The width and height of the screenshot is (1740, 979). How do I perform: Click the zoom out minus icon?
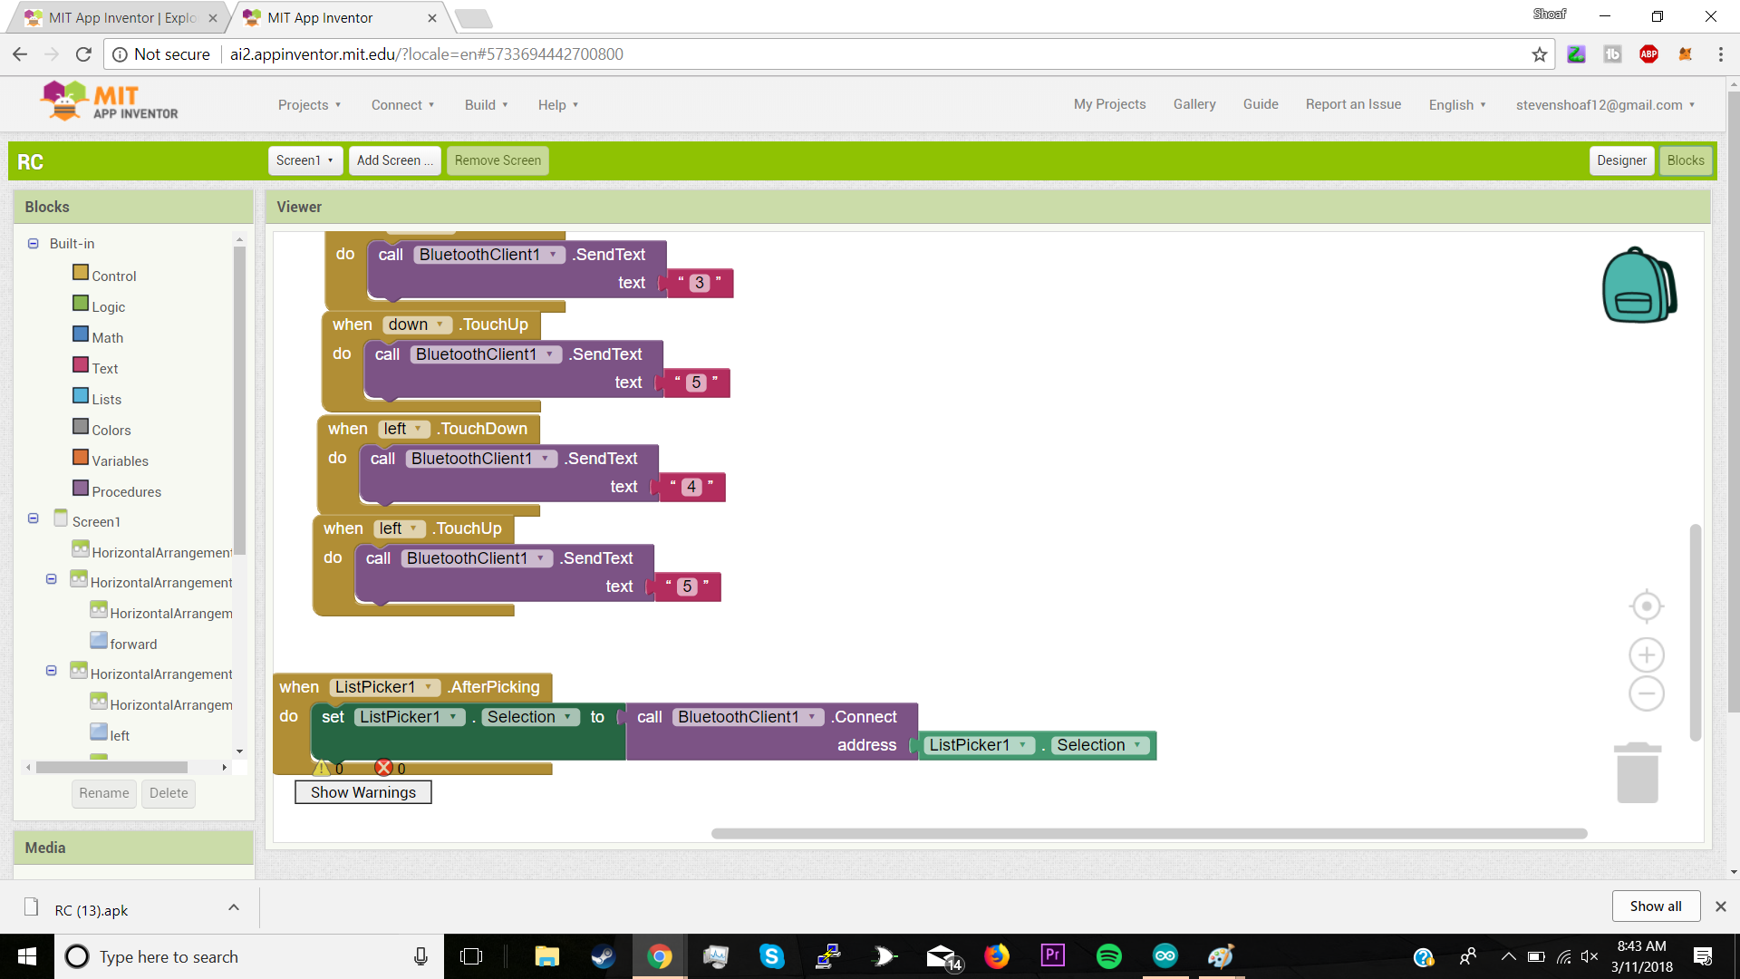(x=1646, y=694)
